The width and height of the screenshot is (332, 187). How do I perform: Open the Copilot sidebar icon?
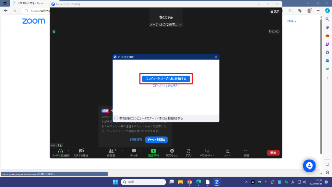327,10
